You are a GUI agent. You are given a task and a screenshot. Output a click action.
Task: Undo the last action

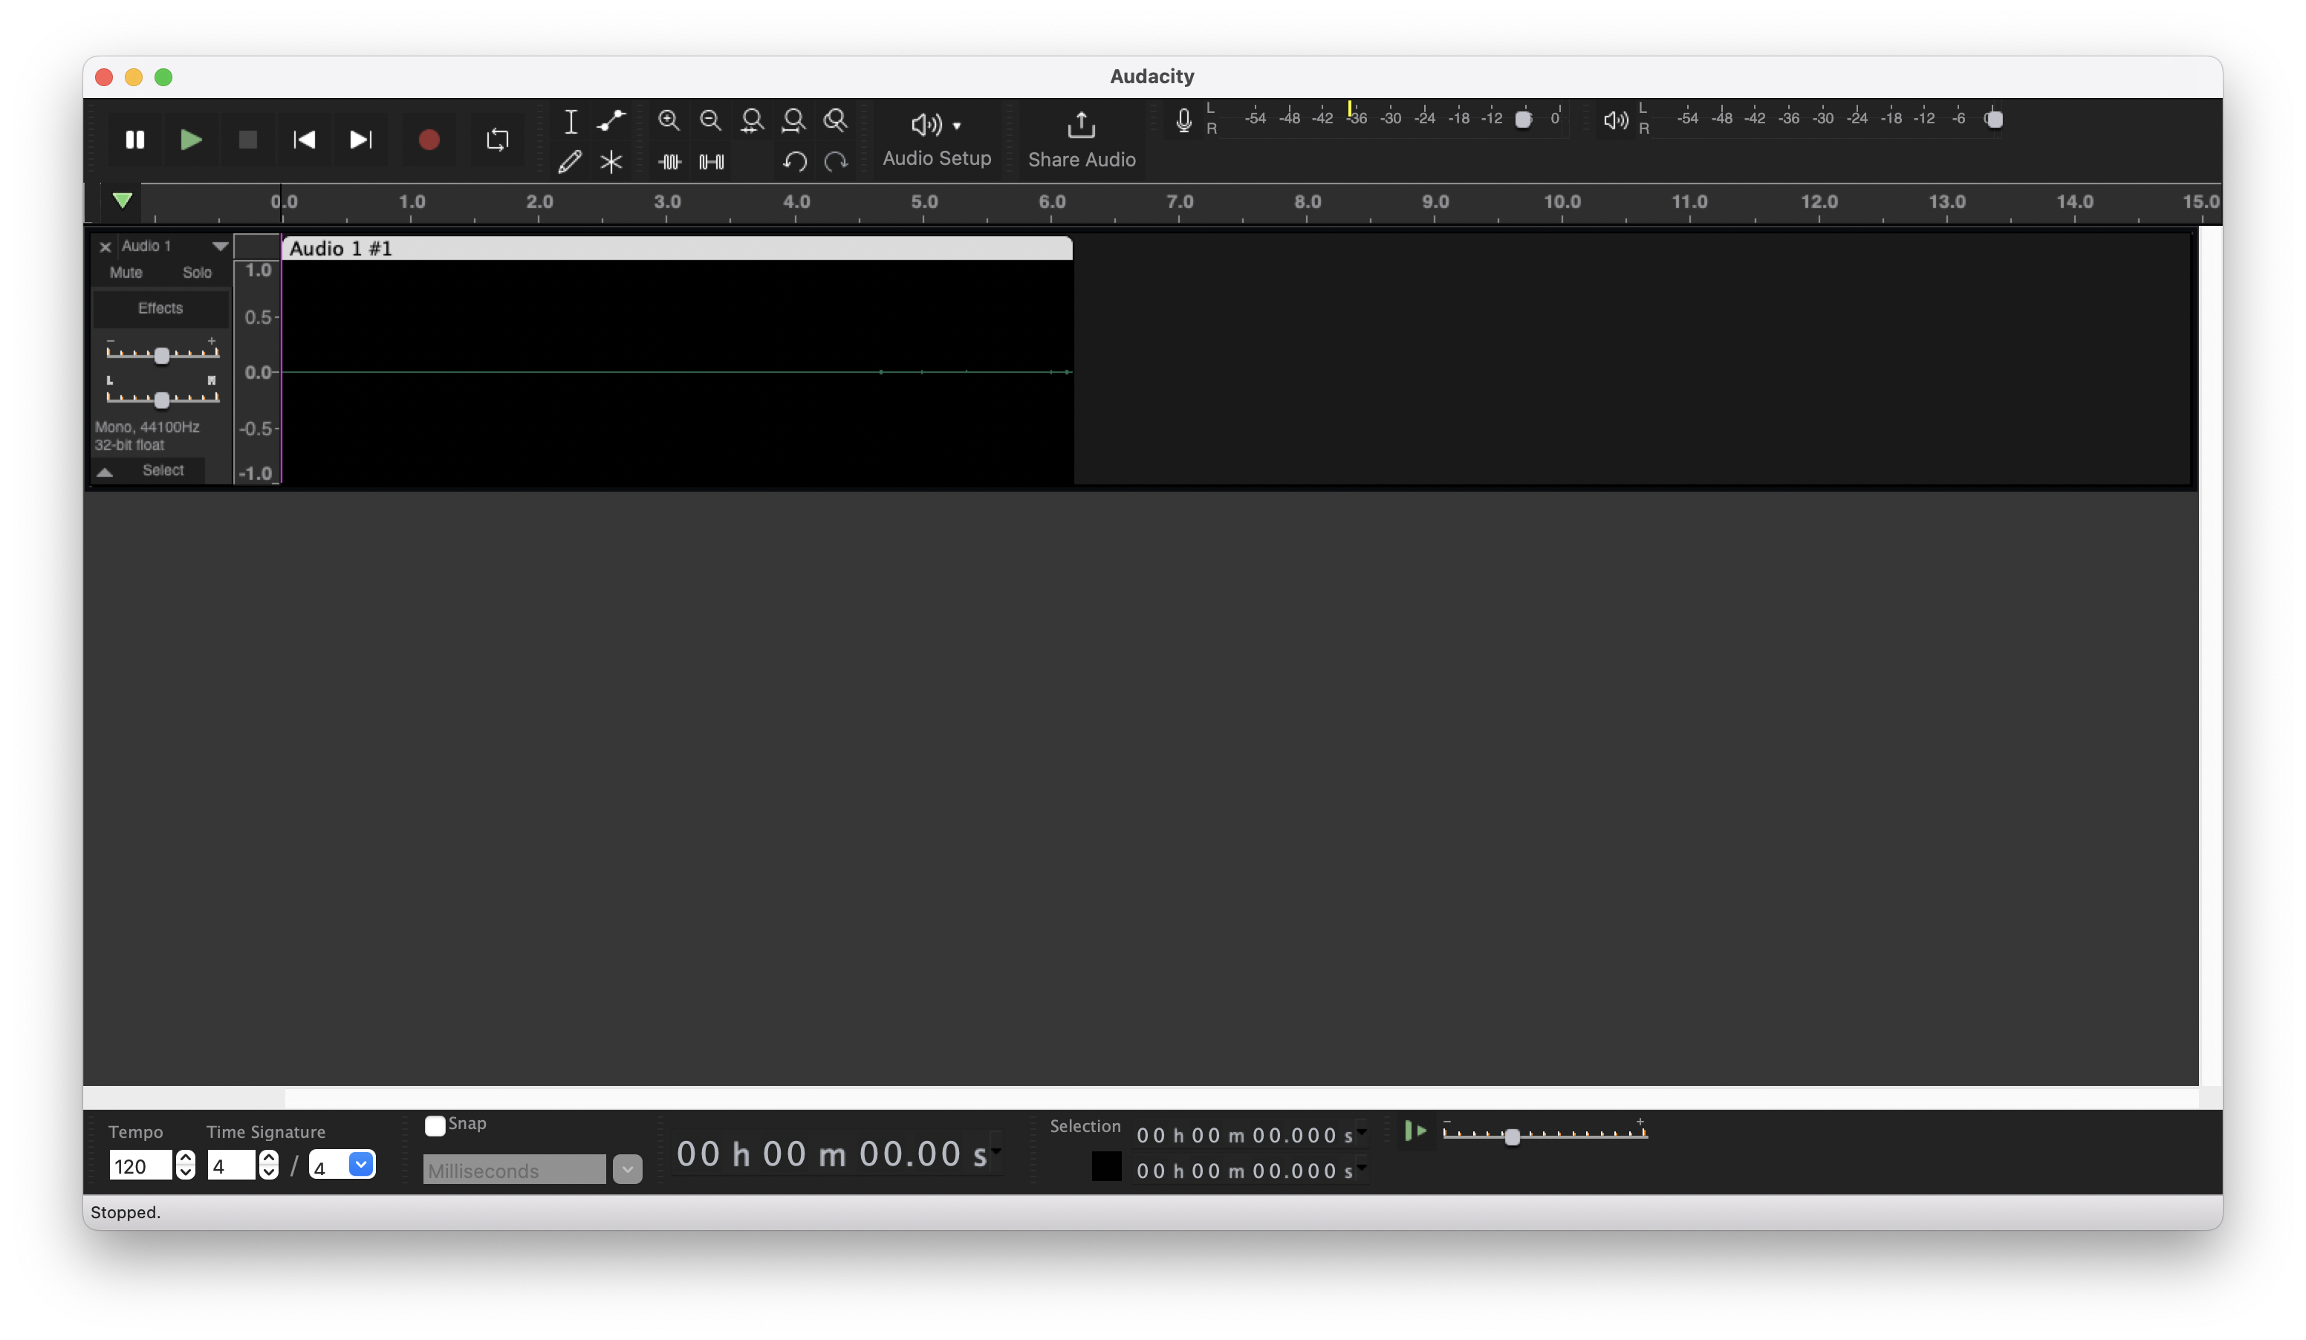[x=794, y=161]
